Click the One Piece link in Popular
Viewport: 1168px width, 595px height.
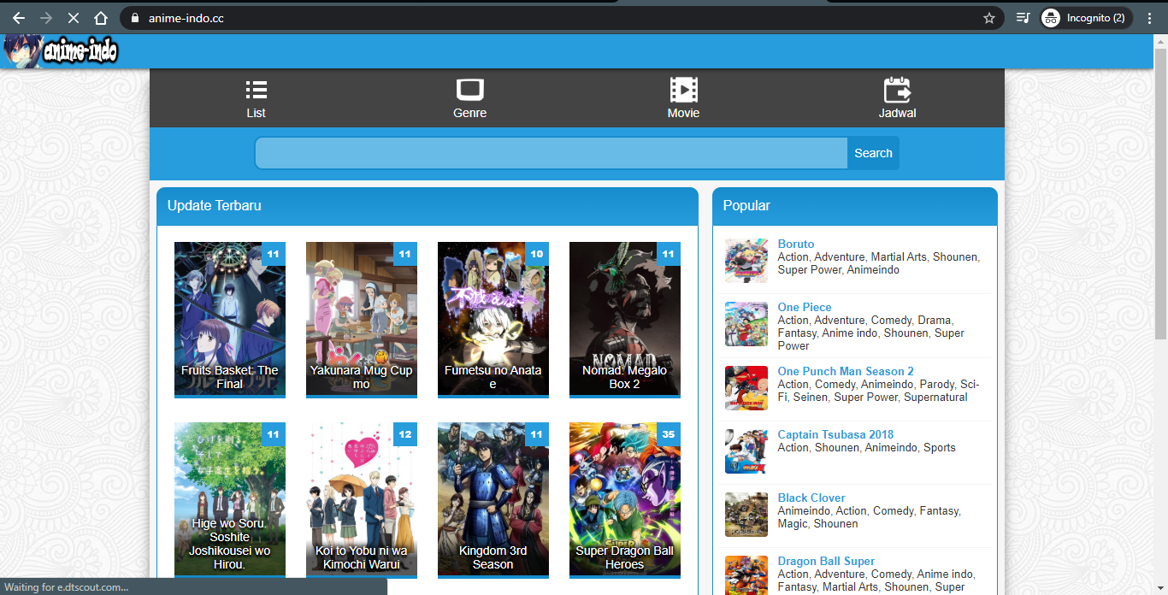tap(805, 307)
